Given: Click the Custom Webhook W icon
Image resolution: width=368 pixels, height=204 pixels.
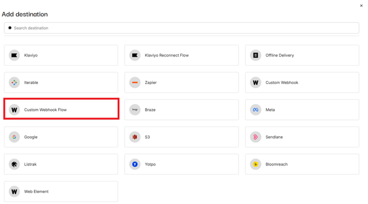Looking at the screenshot, I should (x=256, y=82).
